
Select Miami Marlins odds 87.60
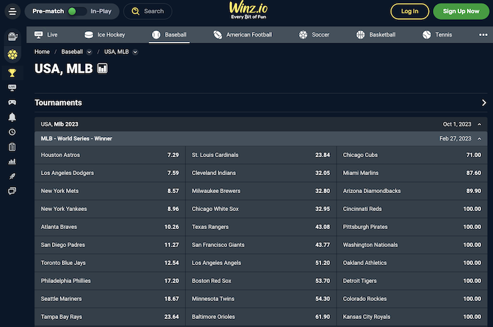[412, 173]
